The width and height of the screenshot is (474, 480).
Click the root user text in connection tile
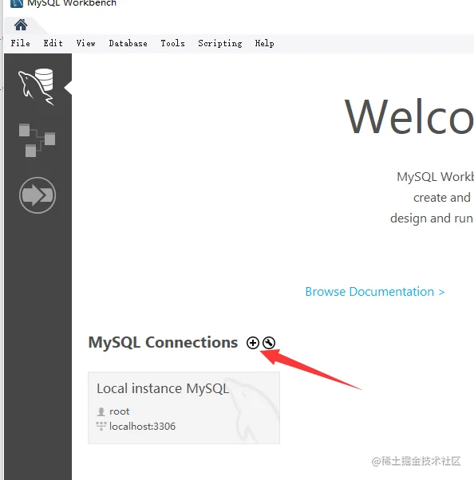click(120, 411)
